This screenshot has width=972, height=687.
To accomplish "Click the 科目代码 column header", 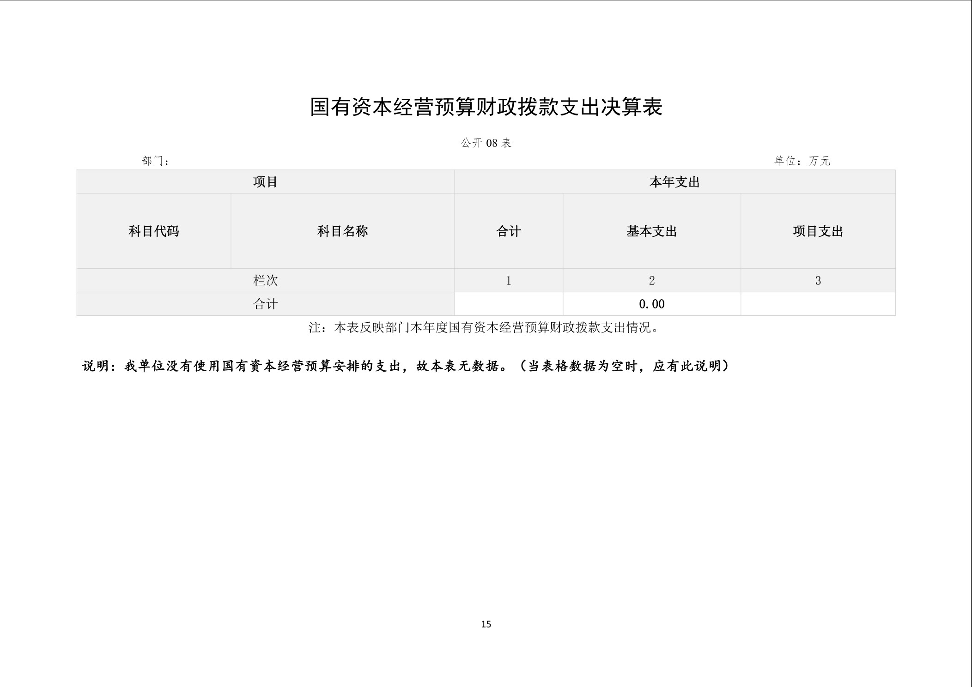I will [153, 231].
